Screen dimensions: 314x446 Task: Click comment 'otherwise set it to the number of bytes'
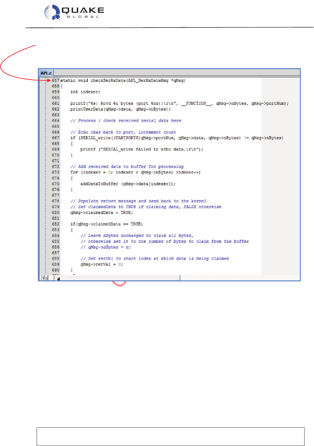click(x=165, y=241)
